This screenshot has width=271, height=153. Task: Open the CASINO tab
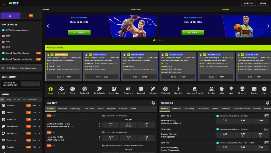point(45,10)
